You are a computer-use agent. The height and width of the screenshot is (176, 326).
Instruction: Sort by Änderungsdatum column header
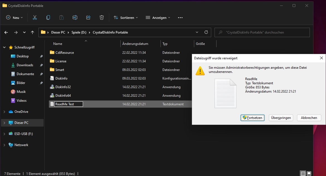135,44
